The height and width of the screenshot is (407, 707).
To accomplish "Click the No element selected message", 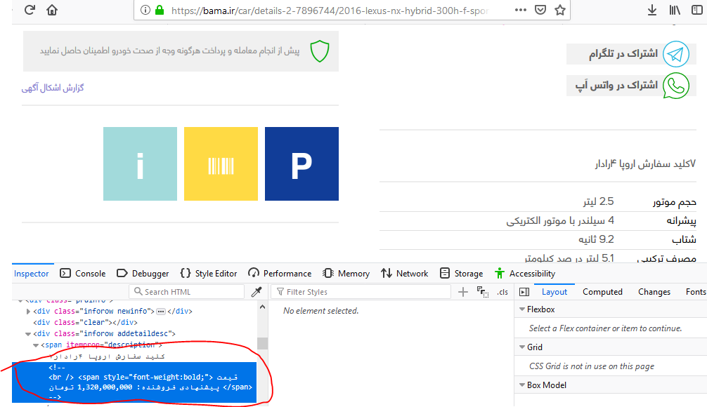I will [x=321, y=311].
